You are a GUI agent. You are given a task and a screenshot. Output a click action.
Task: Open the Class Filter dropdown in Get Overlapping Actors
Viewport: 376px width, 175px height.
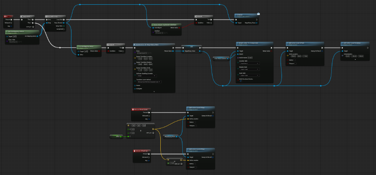point(15,42)
